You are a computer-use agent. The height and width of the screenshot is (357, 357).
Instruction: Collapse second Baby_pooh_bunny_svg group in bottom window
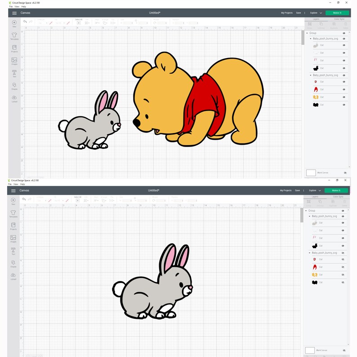pyautogui.click(x=309, y=253)
